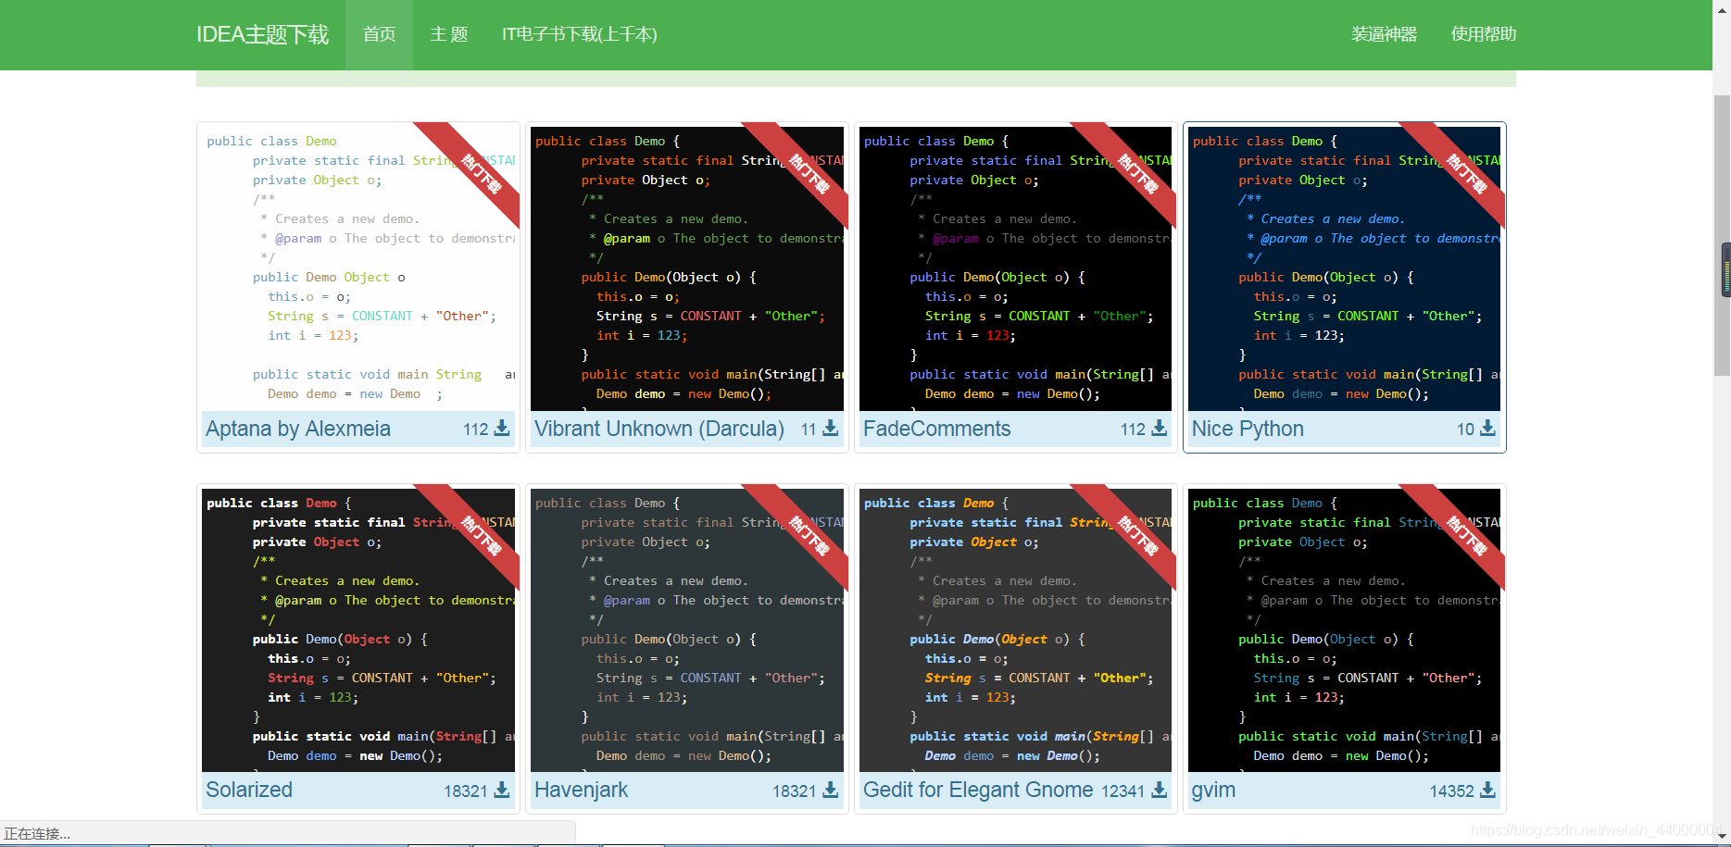Preview the gvim code thumbnail
This screenshot has height=847, width=1731.
(x=1345, y=630)
